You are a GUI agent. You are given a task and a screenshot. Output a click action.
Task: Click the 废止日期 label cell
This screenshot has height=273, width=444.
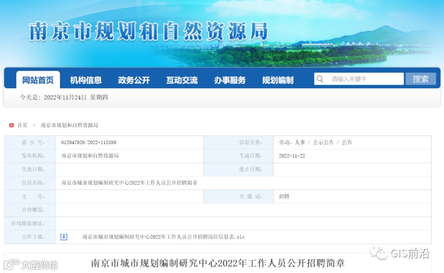(x=239, y=170)
